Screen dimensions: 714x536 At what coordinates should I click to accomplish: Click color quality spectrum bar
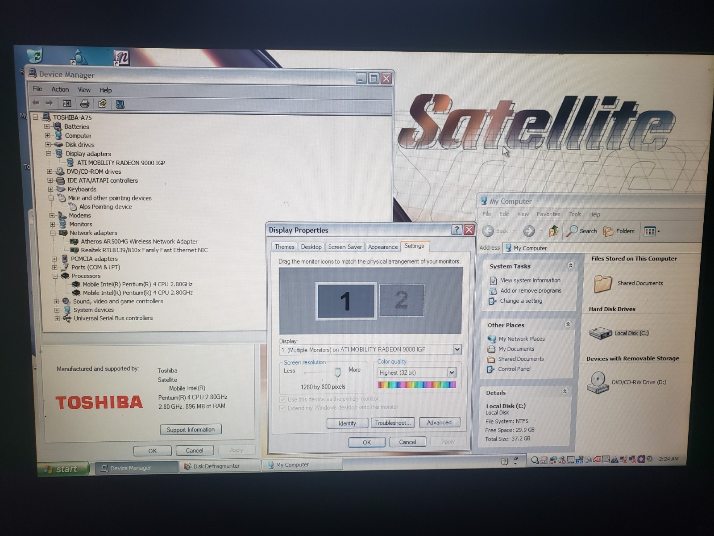pos(417,385)
